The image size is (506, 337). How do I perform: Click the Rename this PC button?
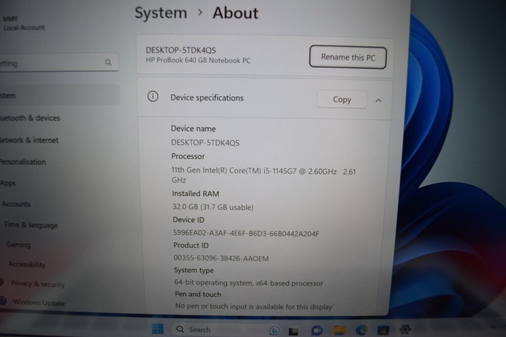[348, 57]
